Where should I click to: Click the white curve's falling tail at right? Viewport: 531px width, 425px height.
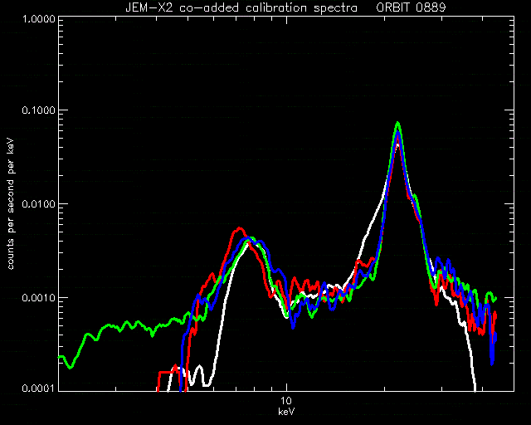[470, 359]
